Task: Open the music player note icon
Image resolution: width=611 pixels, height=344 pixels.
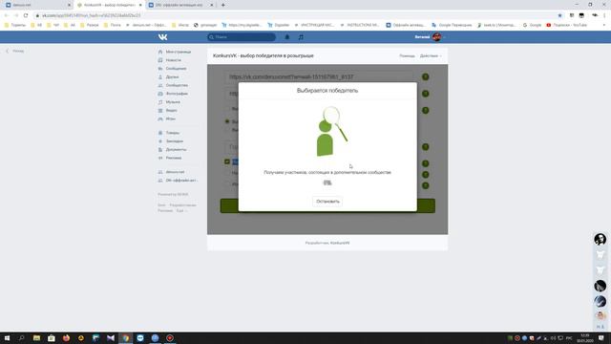Action: pyautogui.click(x=301, y=37)
